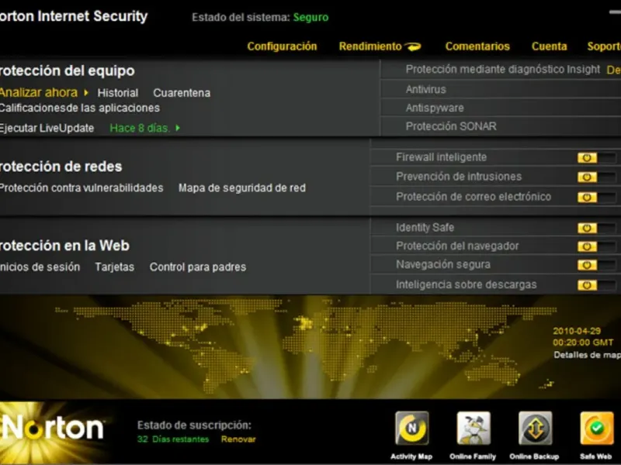Click the Renovar subscription link
Screen dimensions: 621x465
[x=238, y=439]
